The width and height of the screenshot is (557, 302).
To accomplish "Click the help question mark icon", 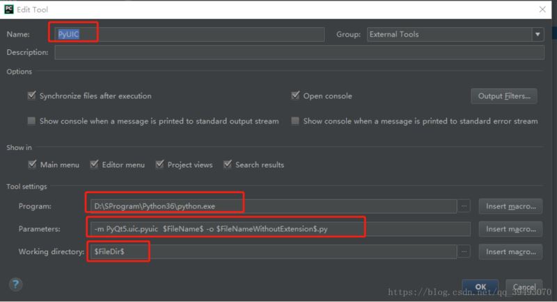I will [15, 285].
